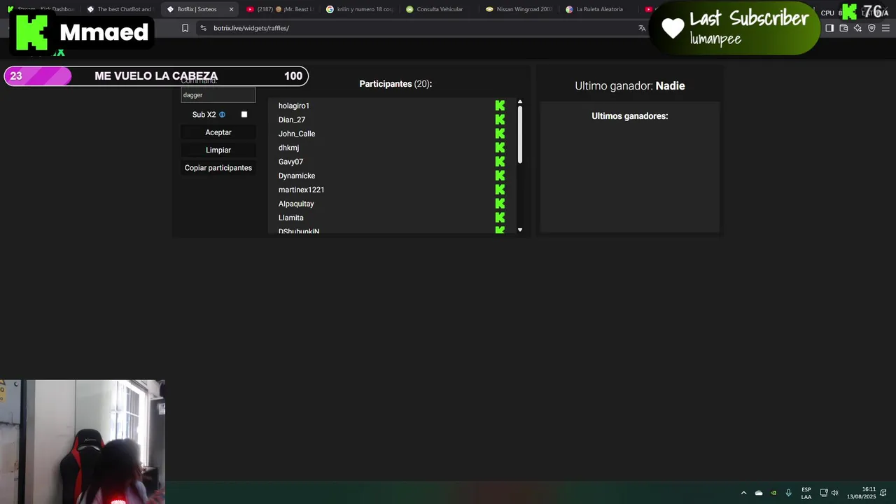Image resolution: width=896 pixels, height=504 pixels.
Task: Open the krilin y numero 18 tab
Action: 360,9
